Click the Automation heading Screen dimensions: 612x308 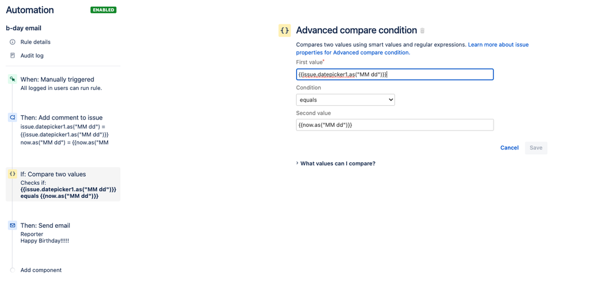click(29, 10)
